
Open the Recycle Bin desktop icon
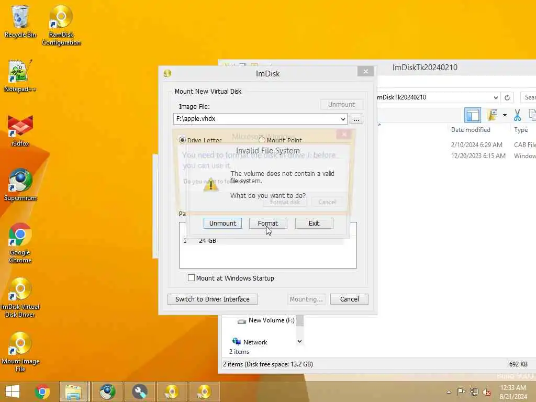point(20,21)
